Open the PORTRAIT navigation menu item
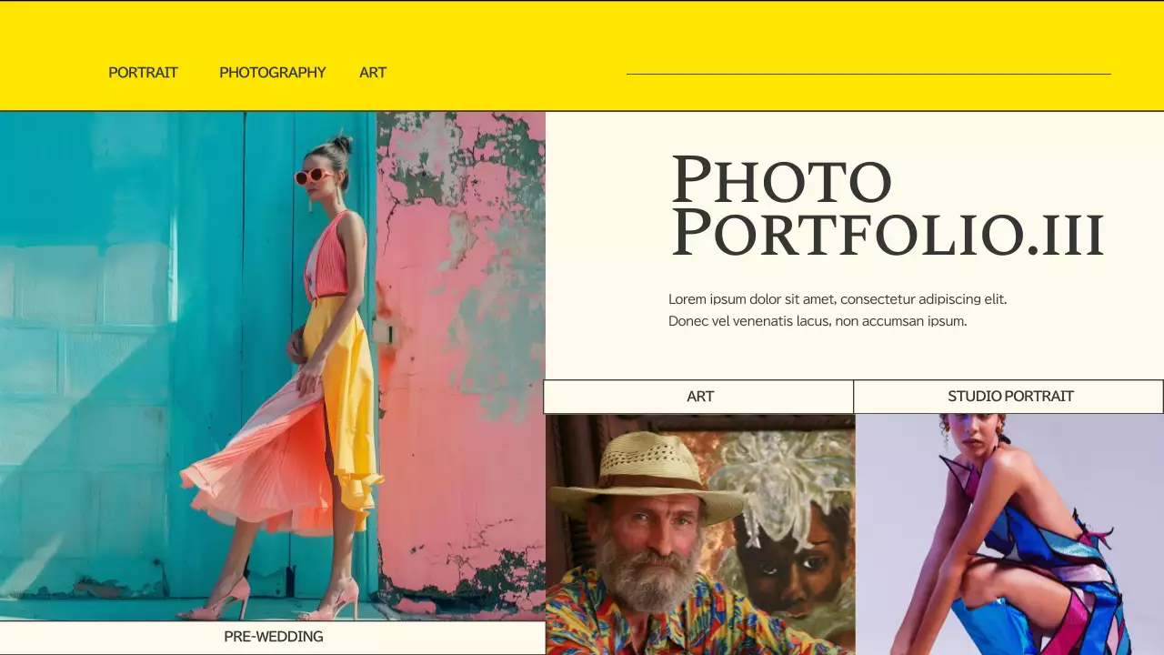This screenshot has height=655, width=1164. tap(143, 73)
